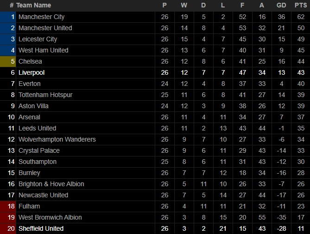Click the blue position 1 marker

pyautogui.click(x=8, y=17)
